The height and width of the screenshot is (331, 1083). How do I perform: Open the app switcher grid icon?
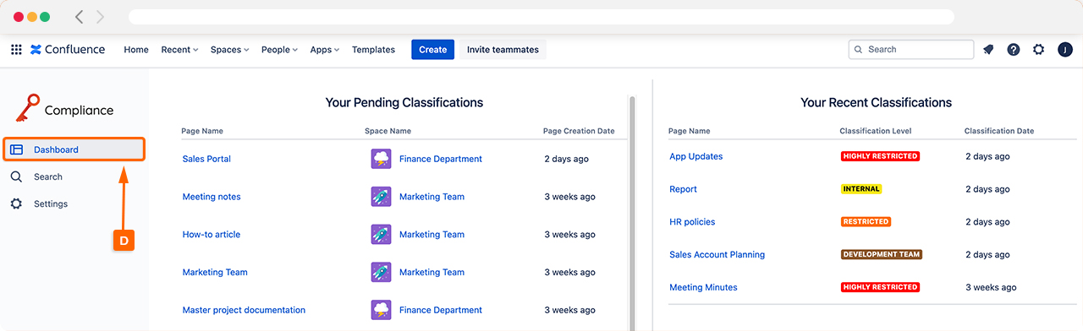pos(16,50)
